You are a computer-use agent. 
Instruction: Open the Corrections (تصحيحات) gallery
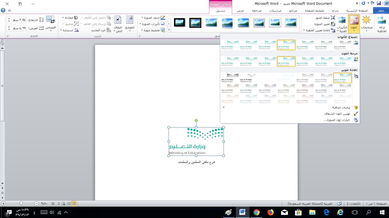click(x=367, y=24)
